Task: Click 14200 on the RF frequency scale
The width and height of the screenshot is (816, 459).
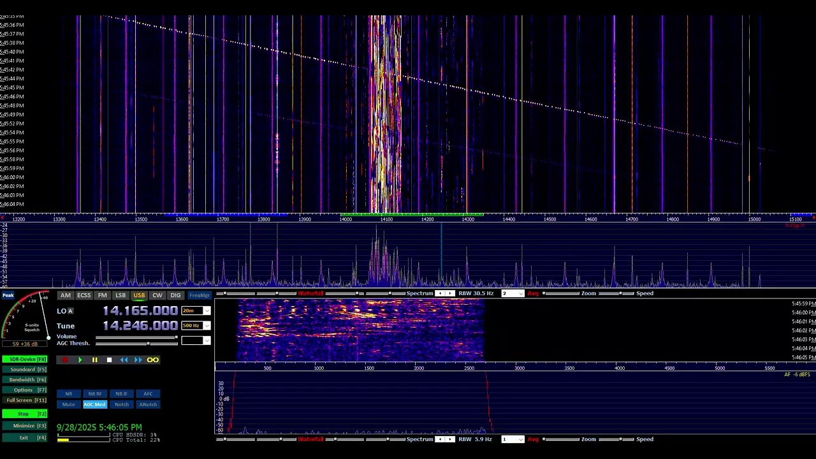Action: pos(427,219)
